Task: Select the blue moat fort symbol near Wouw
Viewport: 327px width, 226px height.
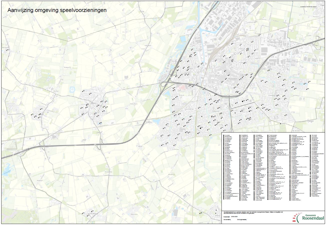Action: pos(72,89)
